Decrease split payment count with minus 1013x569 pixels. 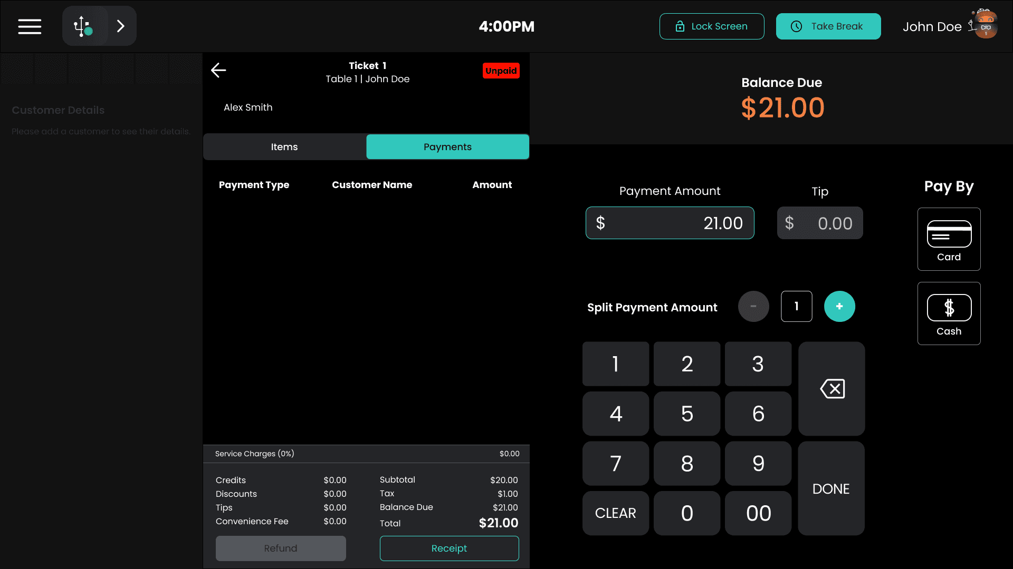[x=753, y=307]
